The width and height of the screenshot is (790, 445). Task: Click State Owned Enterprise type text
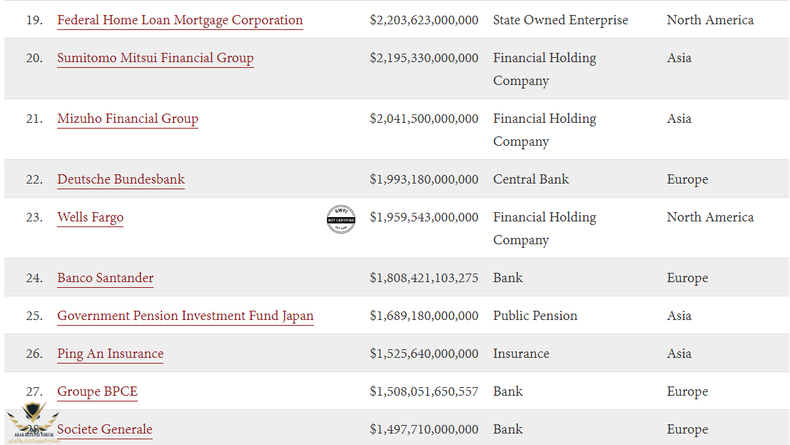tap(560, 20)
